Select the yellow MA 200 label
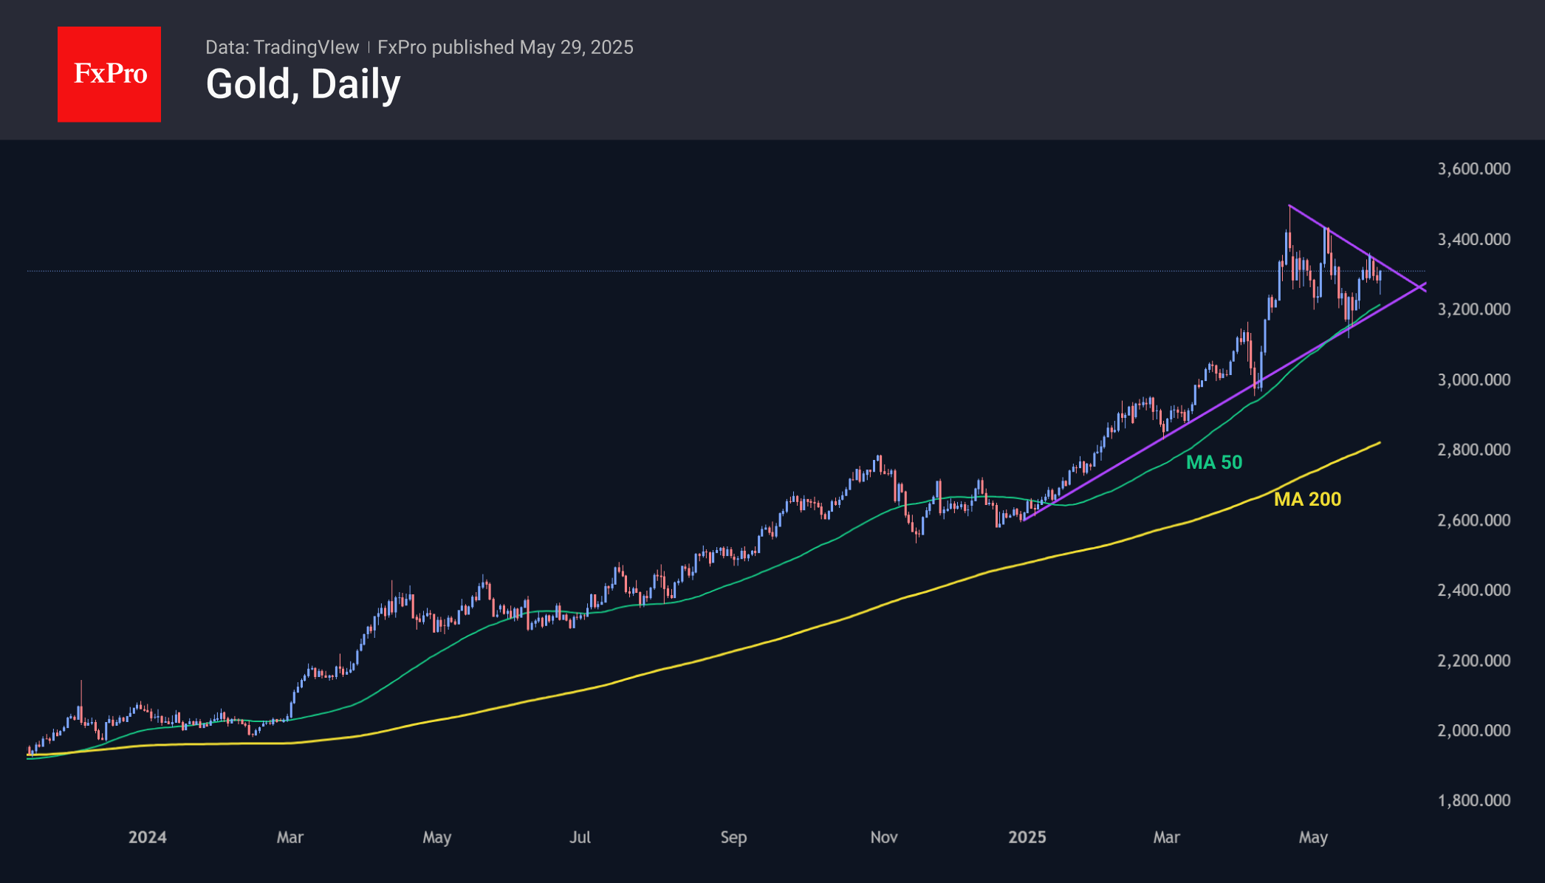 1307,499
